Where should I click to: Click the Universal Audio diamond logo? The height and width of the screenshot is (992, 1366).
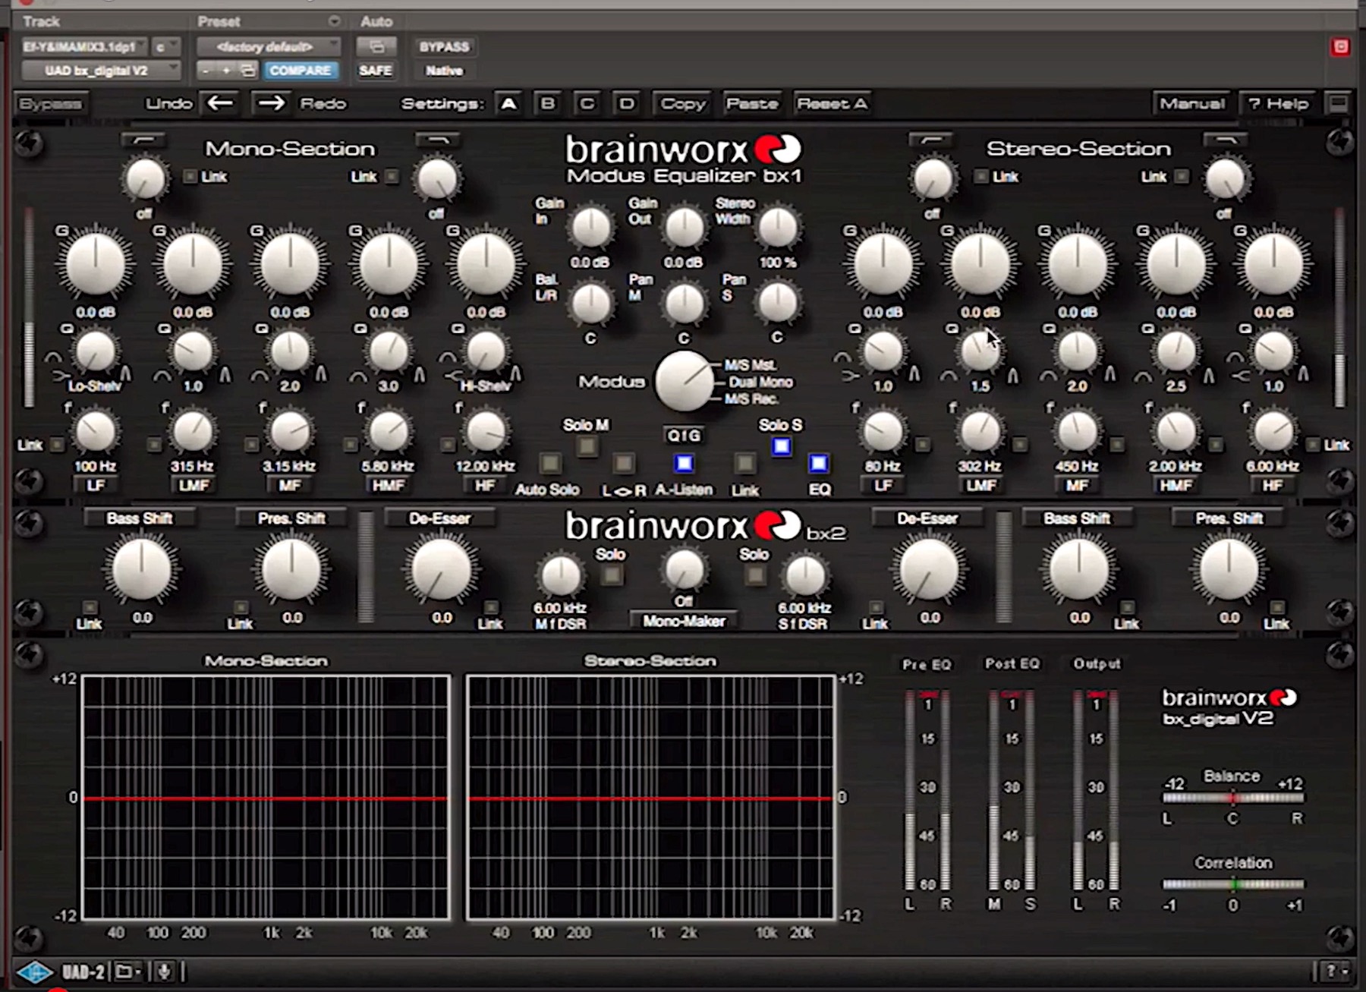pyautogui.click(x=34, y=972)
